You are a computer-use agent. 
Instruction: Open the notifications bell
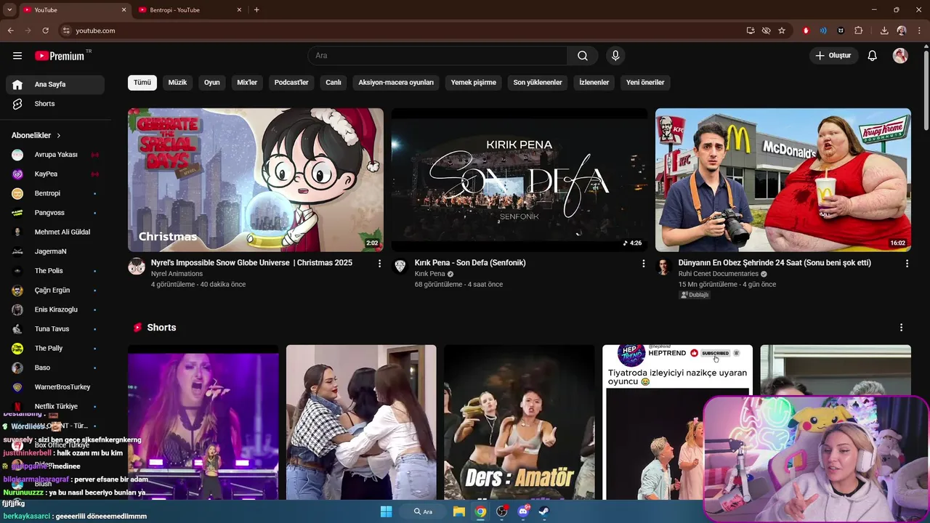[x=873, y=56]
